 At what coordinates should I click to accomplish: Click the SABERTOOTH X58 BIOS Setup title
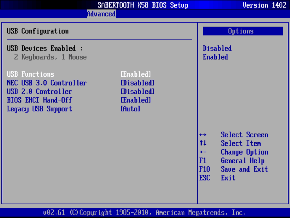143,5
